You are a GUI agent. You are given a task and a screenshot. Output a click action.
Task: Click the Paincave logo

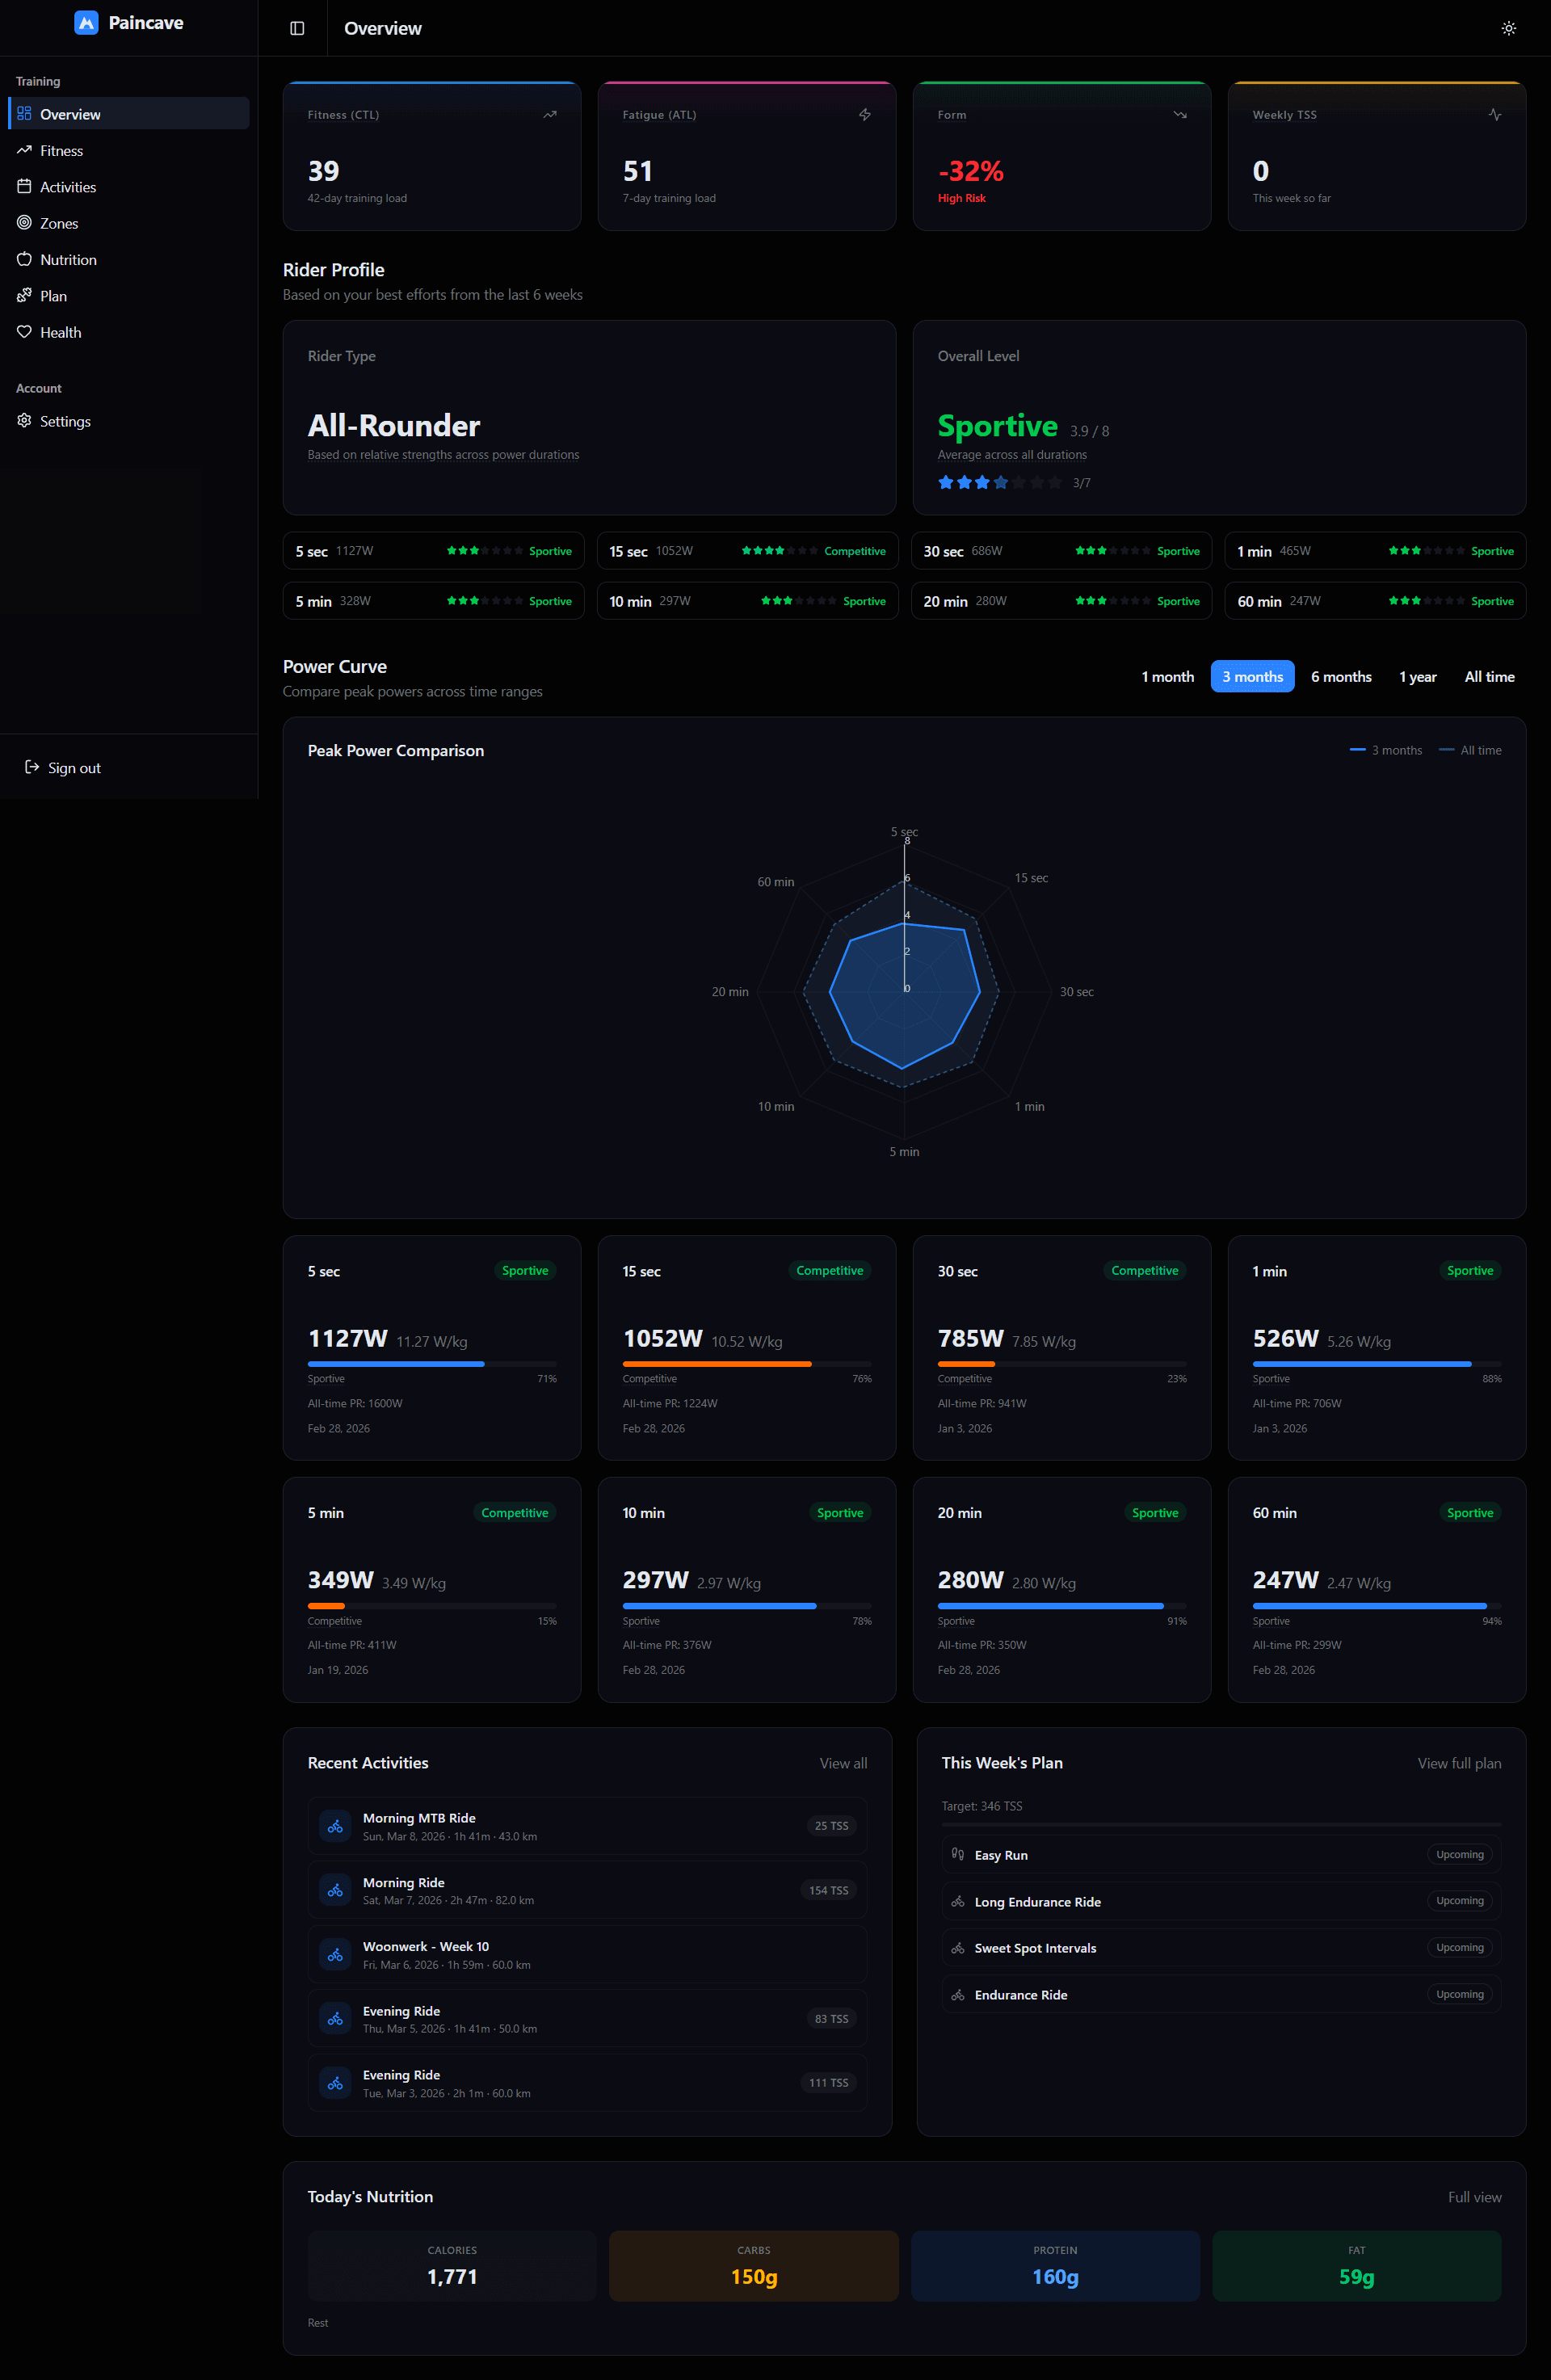pos(128,22)
